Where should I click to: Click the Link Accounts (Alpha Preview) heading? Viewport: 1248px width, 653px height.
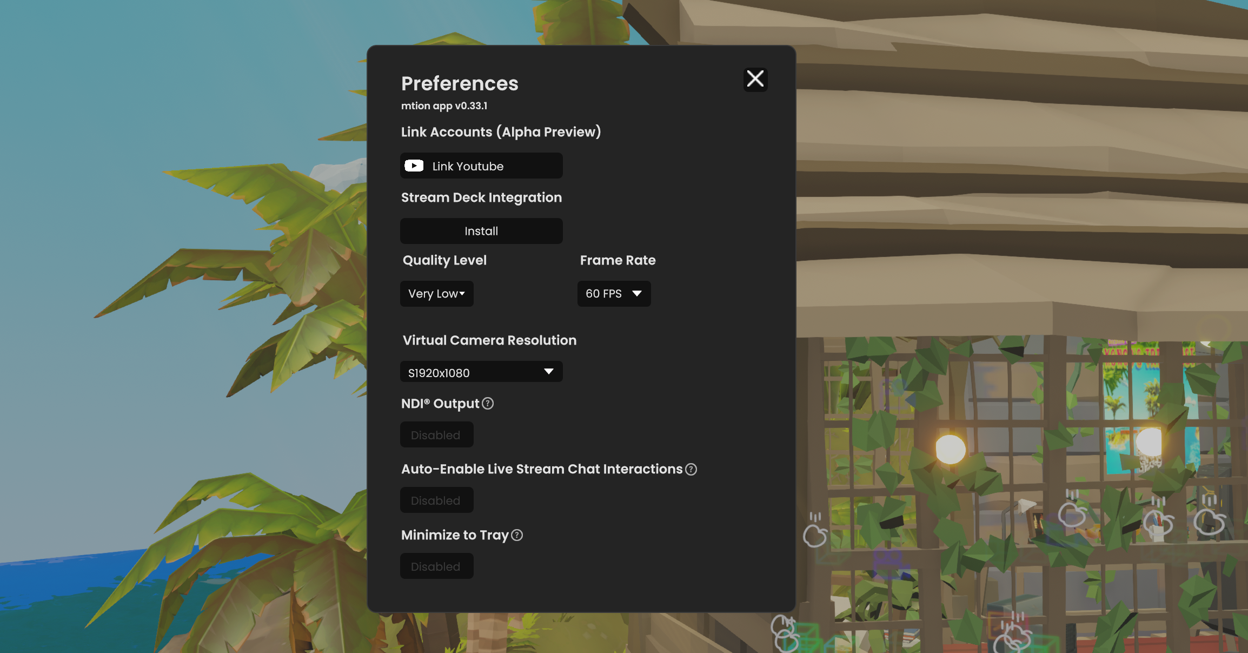(x=501, y=132)
